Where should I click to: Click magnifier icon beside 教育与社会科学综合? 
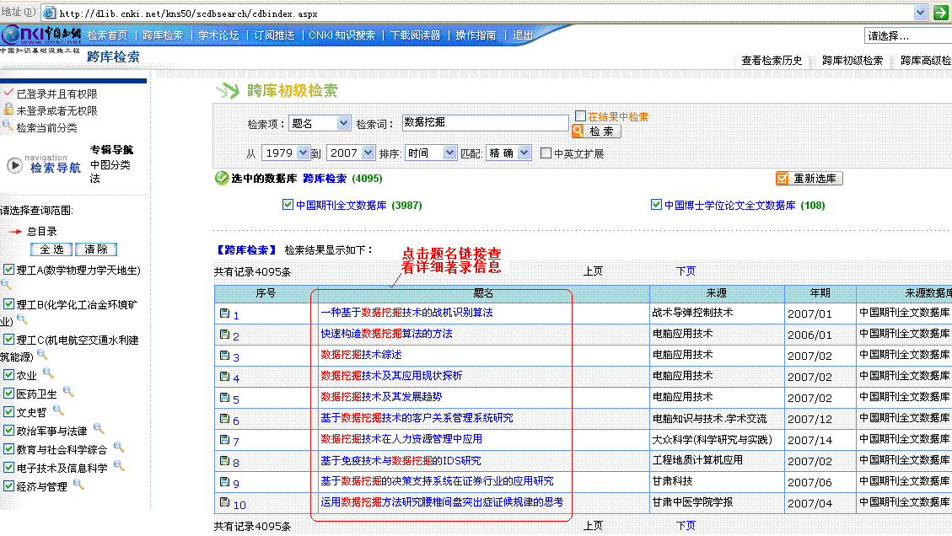coord(119,448)
